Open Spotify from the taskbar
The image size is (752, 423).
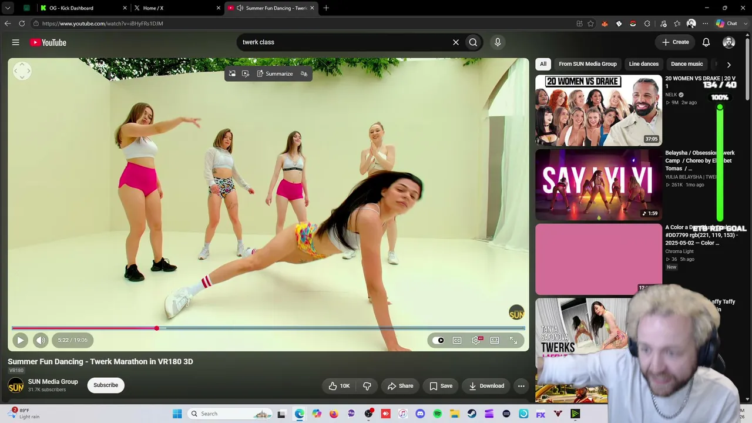click(437, 414)
